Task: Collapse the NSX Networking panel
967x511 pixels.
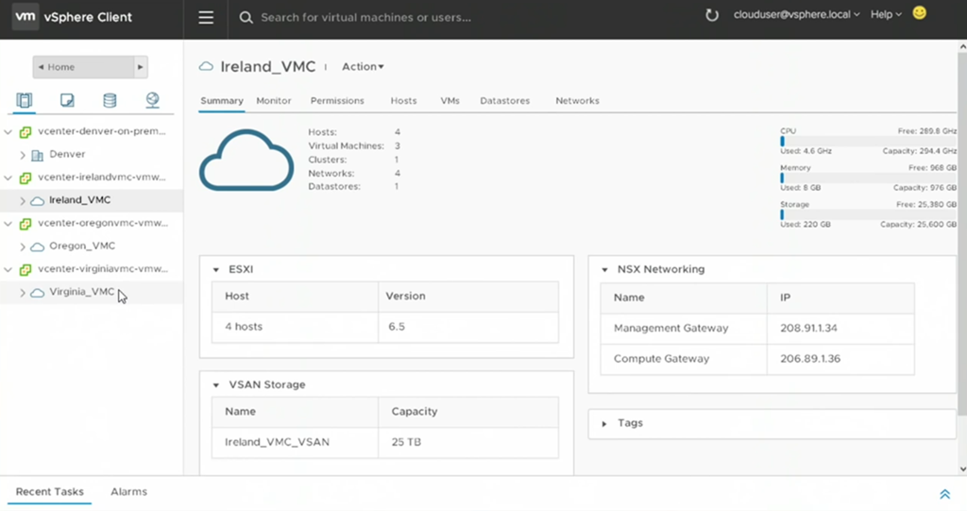Action: [x=604, y=270]
